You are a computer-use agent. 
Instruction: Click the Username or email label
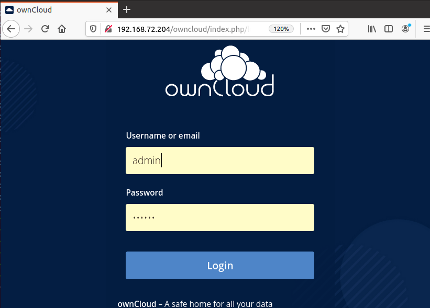click(x=163, y=135)
